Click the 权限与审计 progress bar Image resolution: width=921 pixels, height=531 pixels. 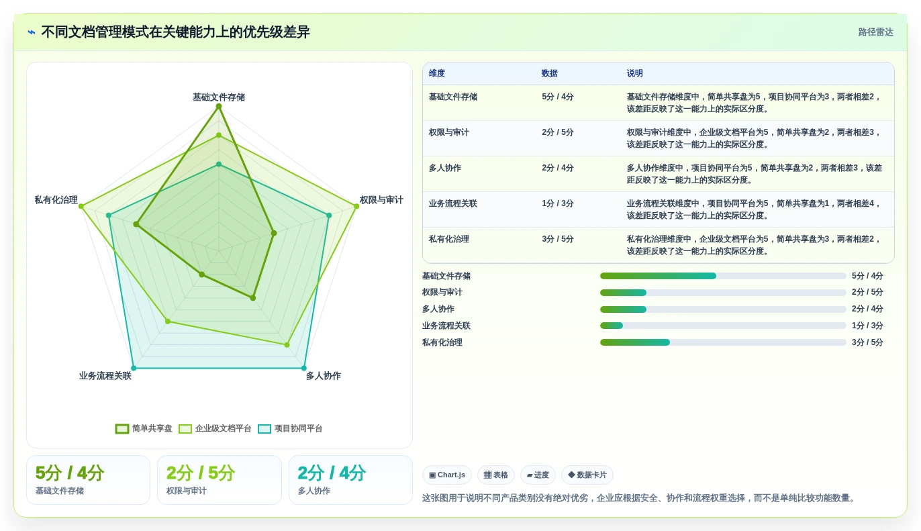723,293
